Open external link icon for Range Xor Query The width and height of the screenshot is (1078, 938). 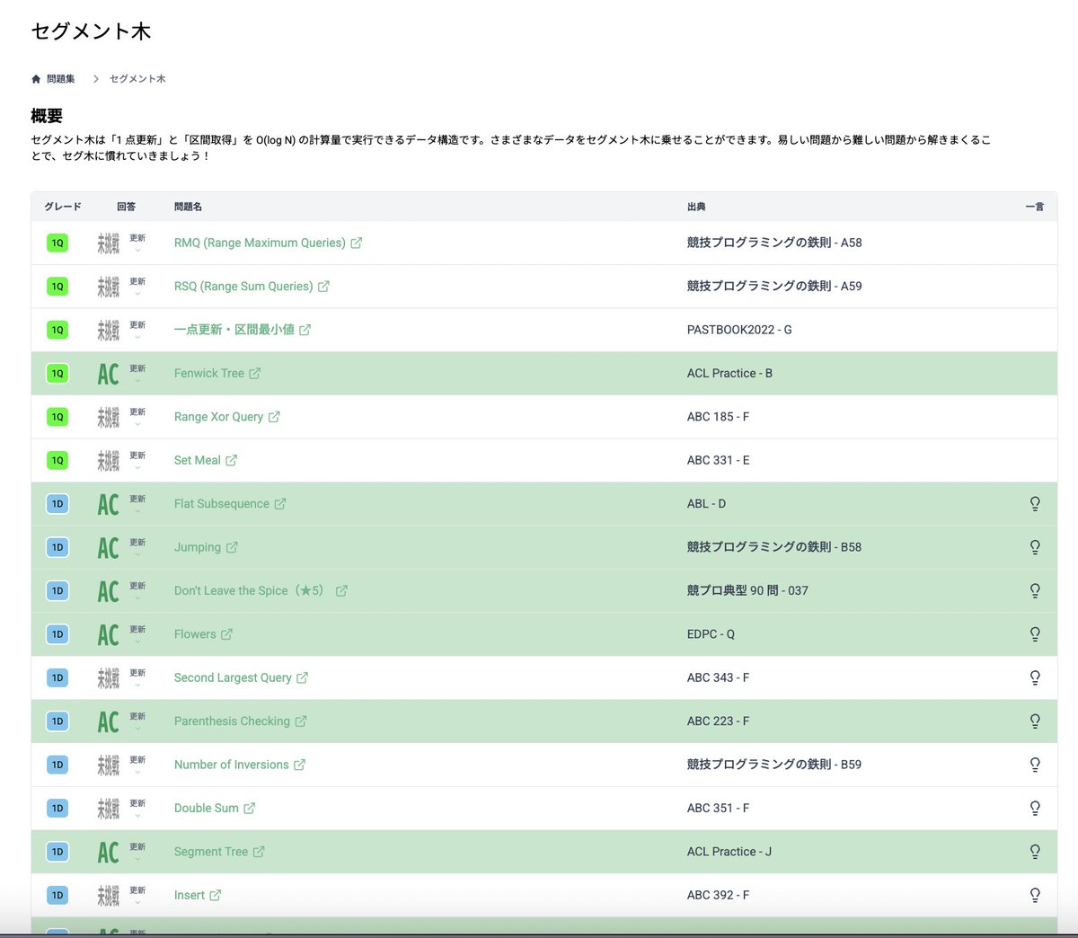click(x=274, y=417)
